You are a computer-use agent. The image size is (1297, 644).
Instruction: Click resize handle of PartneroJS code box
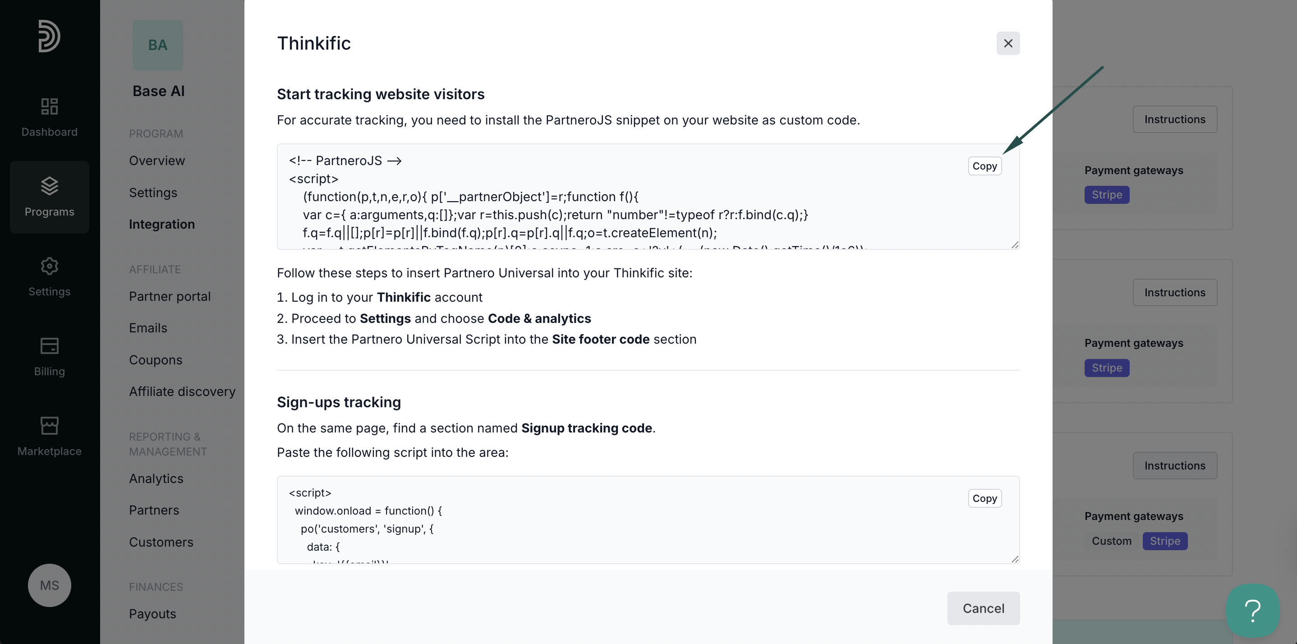1015,245
